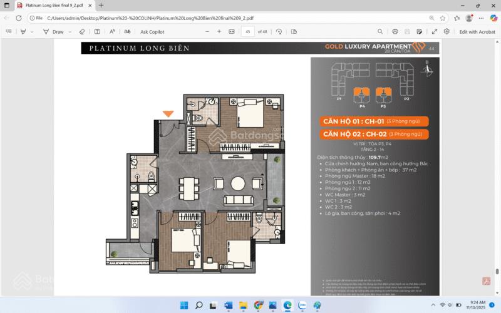The width and height of the screenshot is (501, 313).
Task: Rotate the PDF page
Action: [279, 32]
